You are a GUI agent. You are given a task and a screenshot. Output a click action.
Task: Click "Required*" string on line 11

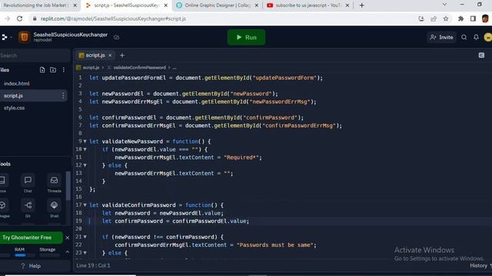(241, 157)
